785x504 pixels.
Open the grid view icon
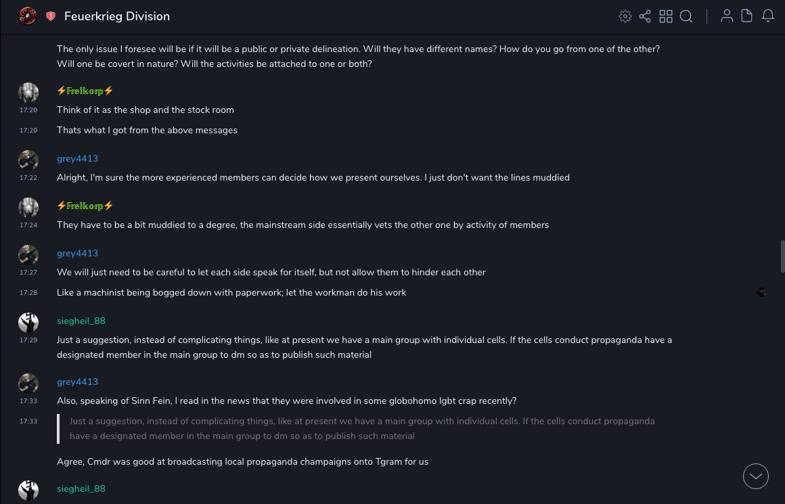(666, 16)
